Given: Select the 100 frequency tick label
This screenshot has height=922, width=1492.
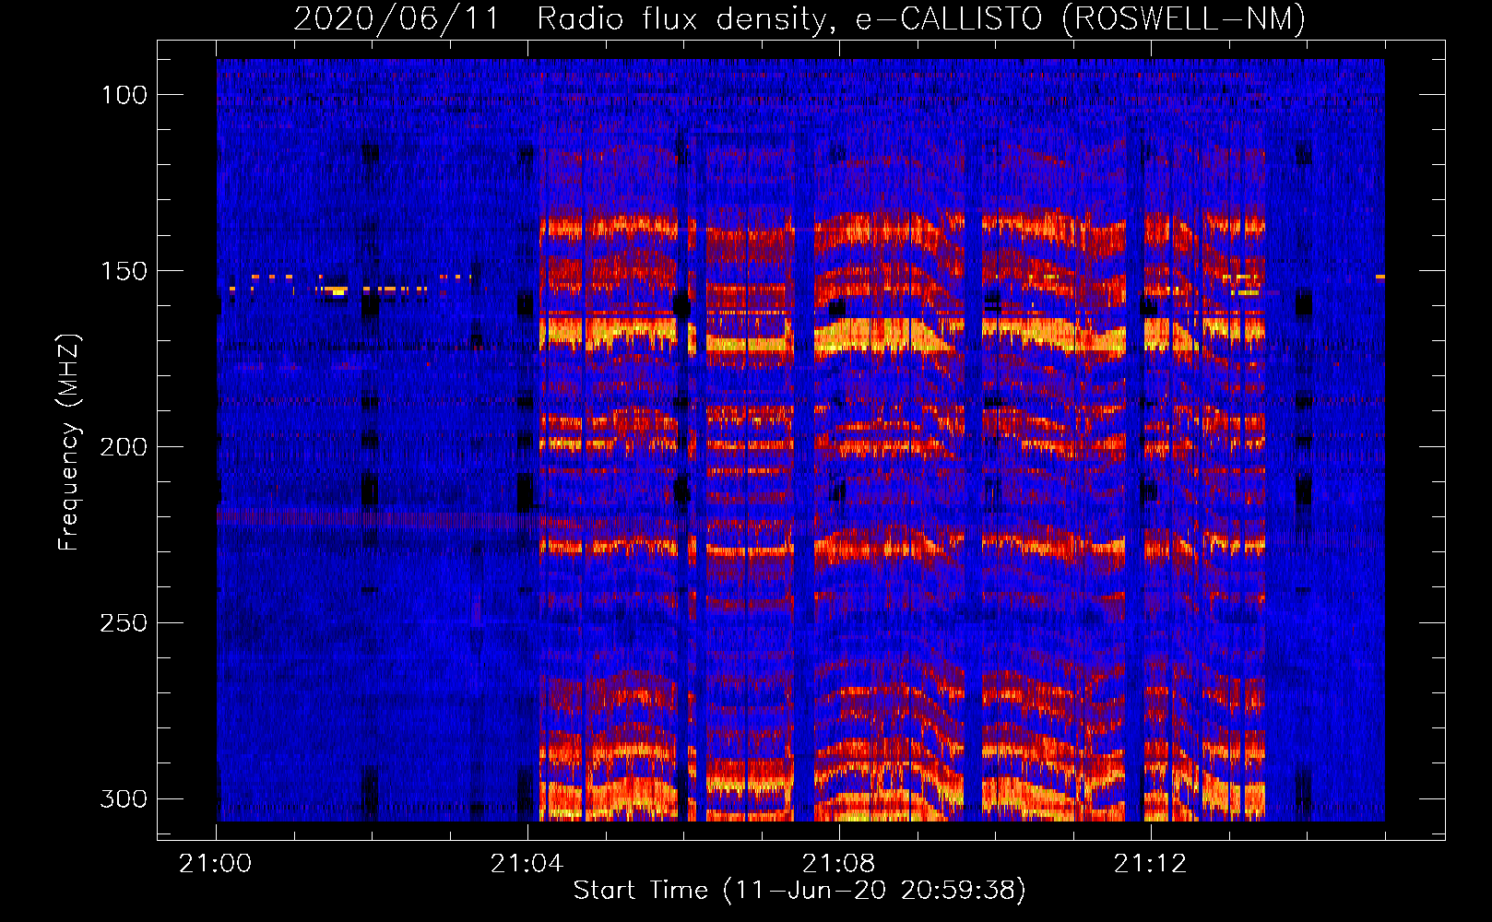Looking at the screenshot, I should tap(124, 95).
